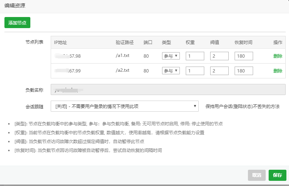This screenshot has width=289, height=186.
Task: Click the [阀值] help note line
Action: (x=79, y=141)
